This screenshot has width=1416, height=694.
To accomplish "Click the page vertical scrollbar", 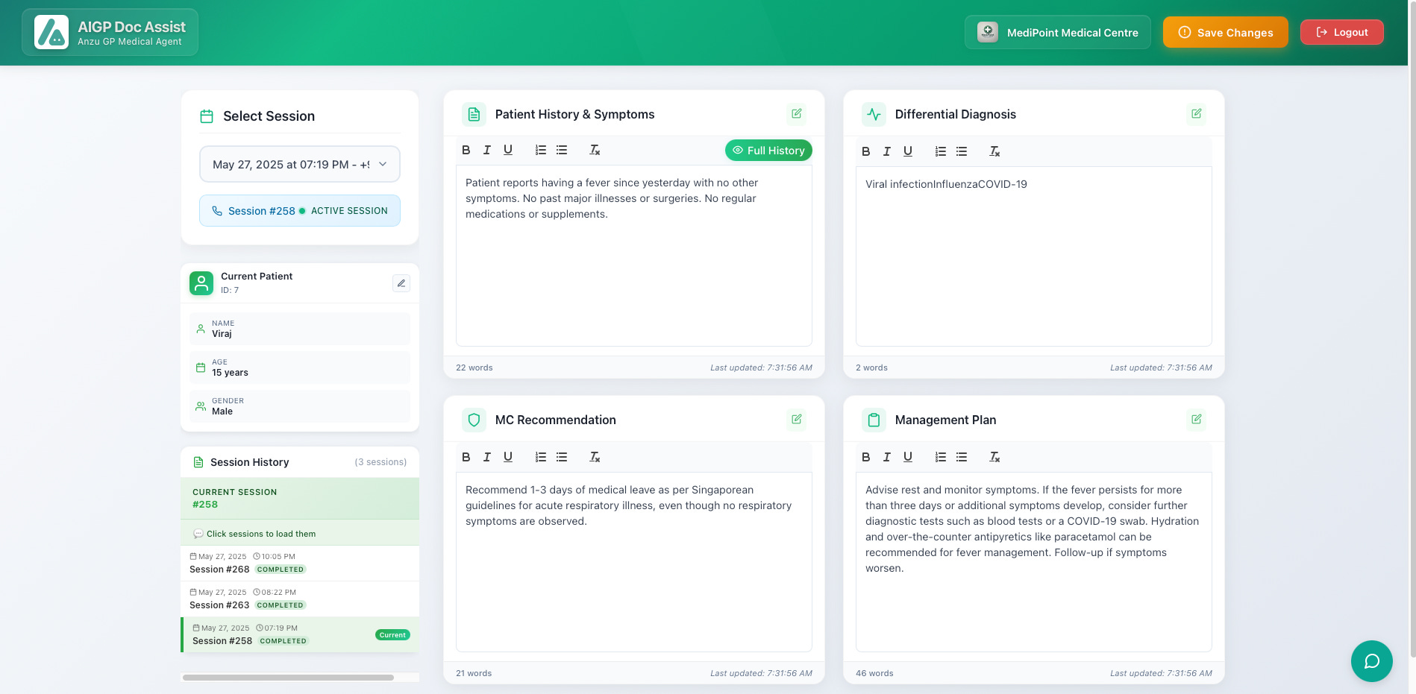I will 1412,328.
